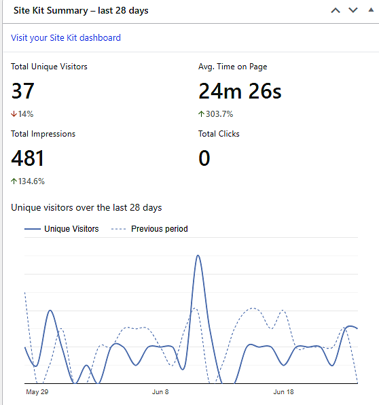The width and height of the screenshot is (379, 405).
Task: Toggle the Previous period legend entry
Action: click(149, 229)
